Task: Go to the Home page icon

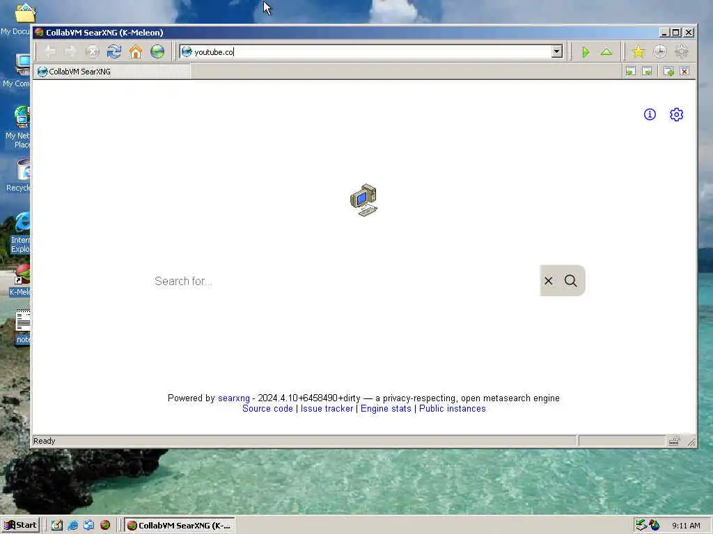Action: click(x=136, y=51)
